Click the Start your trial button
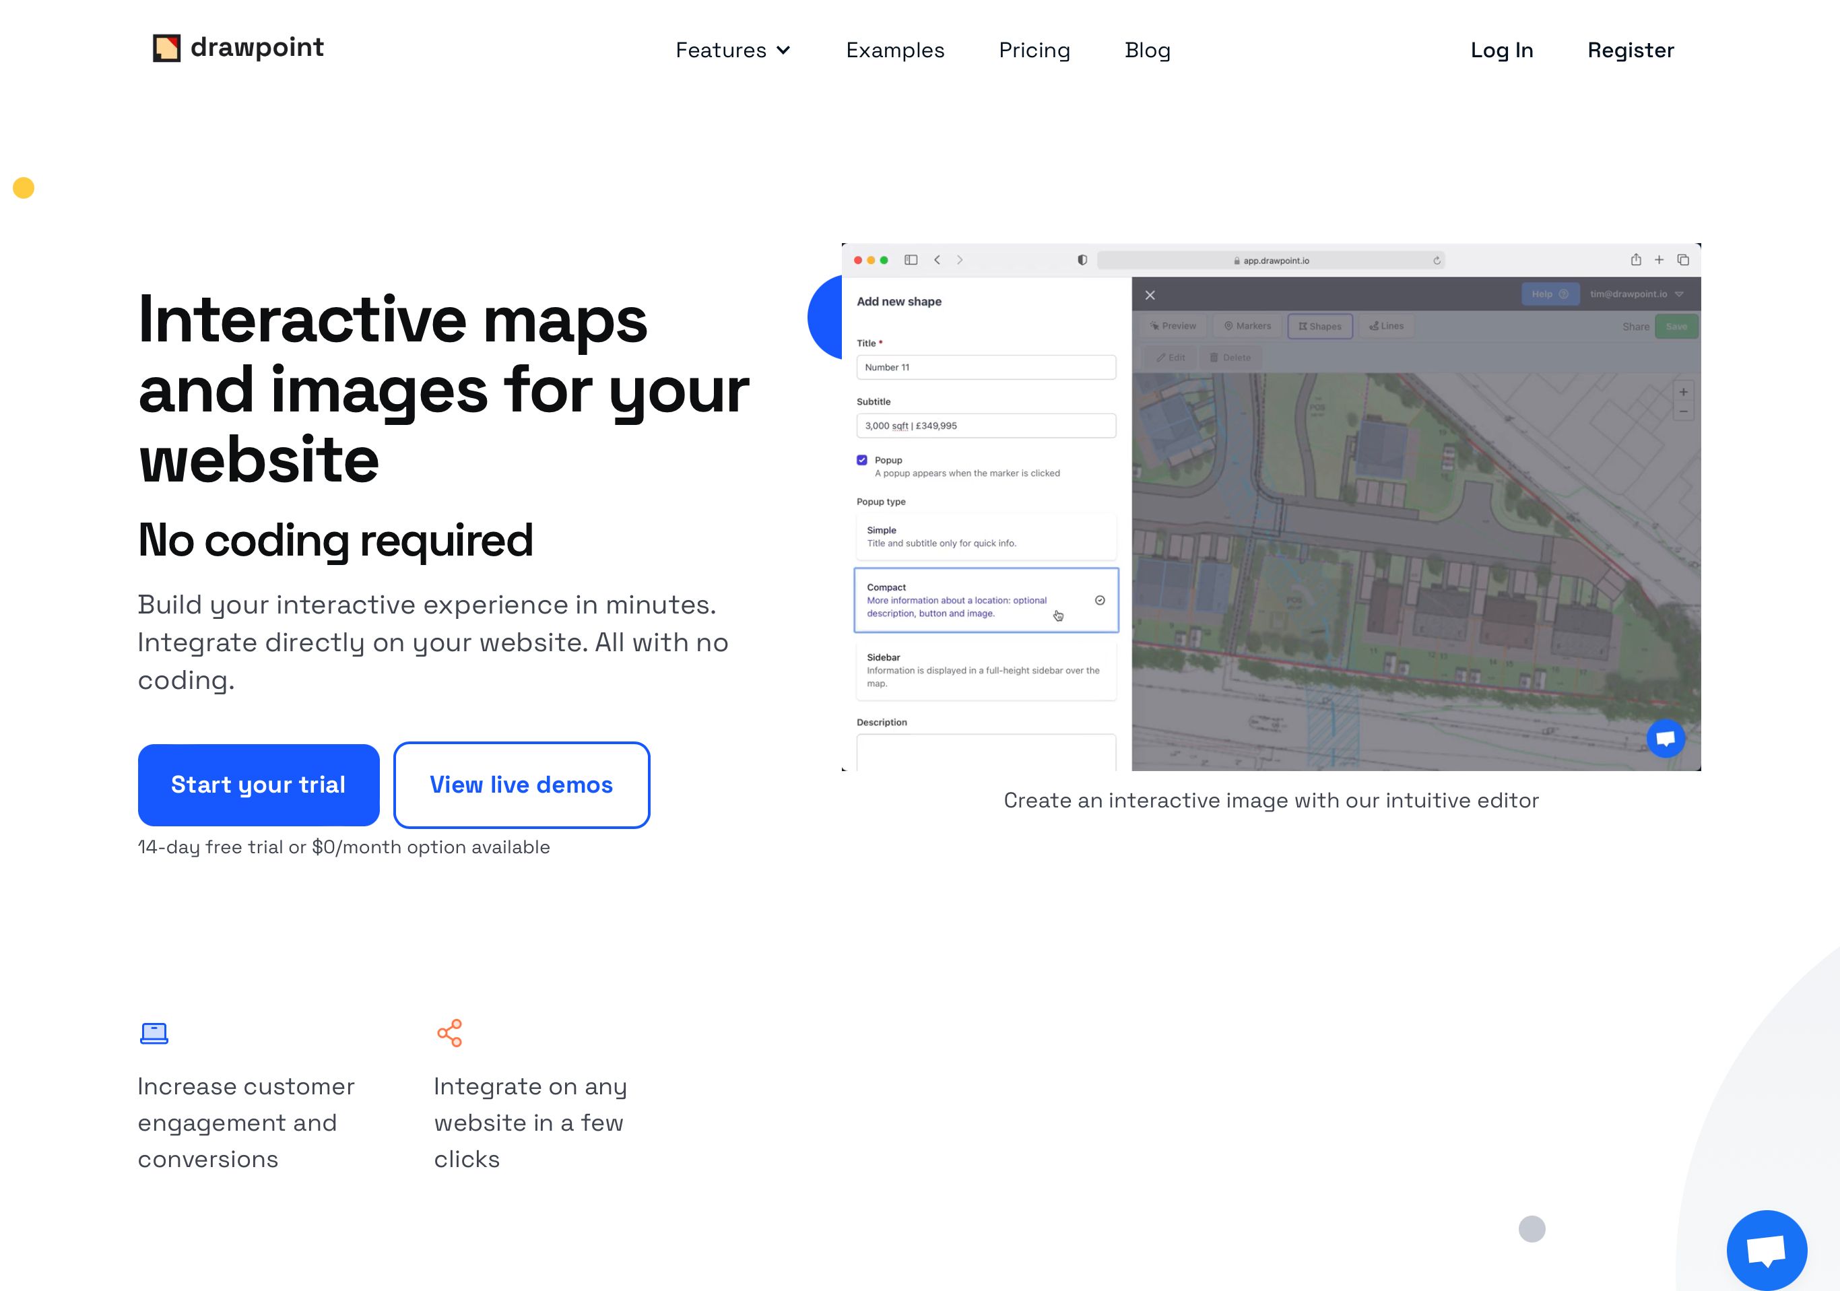This screenshot has width=1840, height=1291. click(x=258, y=785)
